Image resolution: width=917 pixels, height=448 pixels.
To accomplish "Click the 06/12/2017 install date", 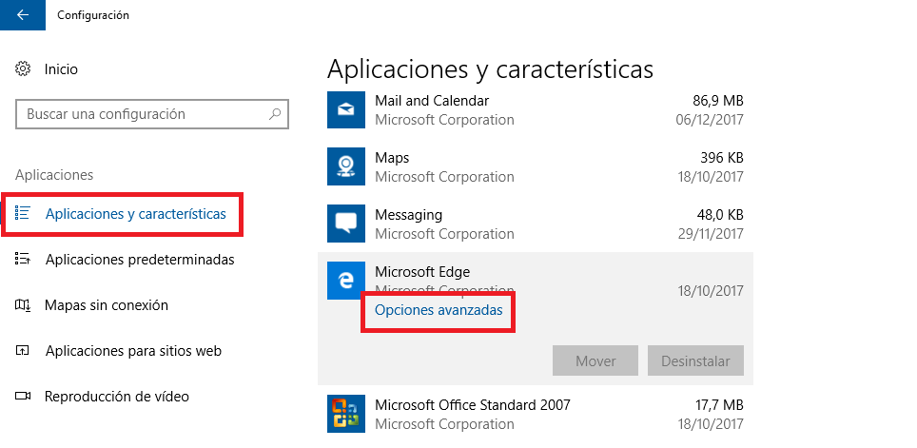I will (710, 120).
